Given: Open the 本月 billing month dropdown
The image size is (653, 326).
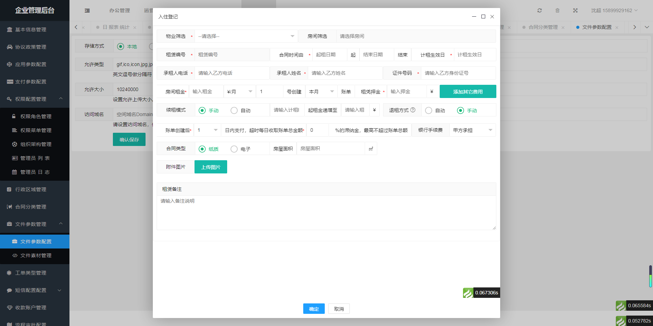Looking at the screenshot, I should [x=321, y=91].
